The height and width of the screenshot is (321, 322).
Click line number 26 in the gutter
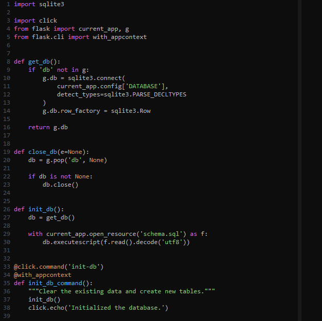point(7,209)
